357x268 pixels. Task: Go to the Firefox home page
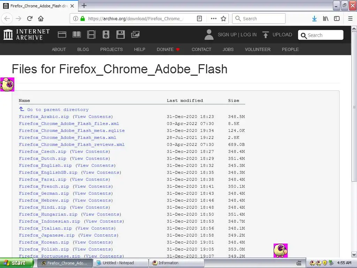coord(41,19)
